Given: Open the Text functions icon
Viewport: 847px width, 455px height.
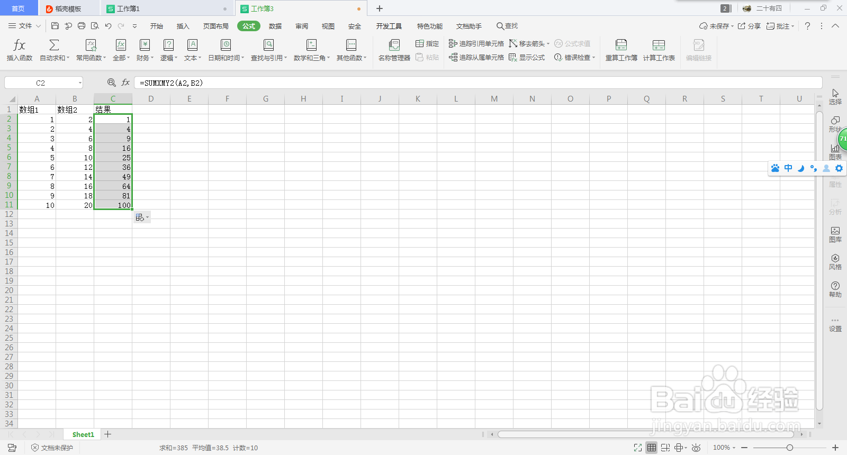Looking at the screenshot, I should [192, 45].
